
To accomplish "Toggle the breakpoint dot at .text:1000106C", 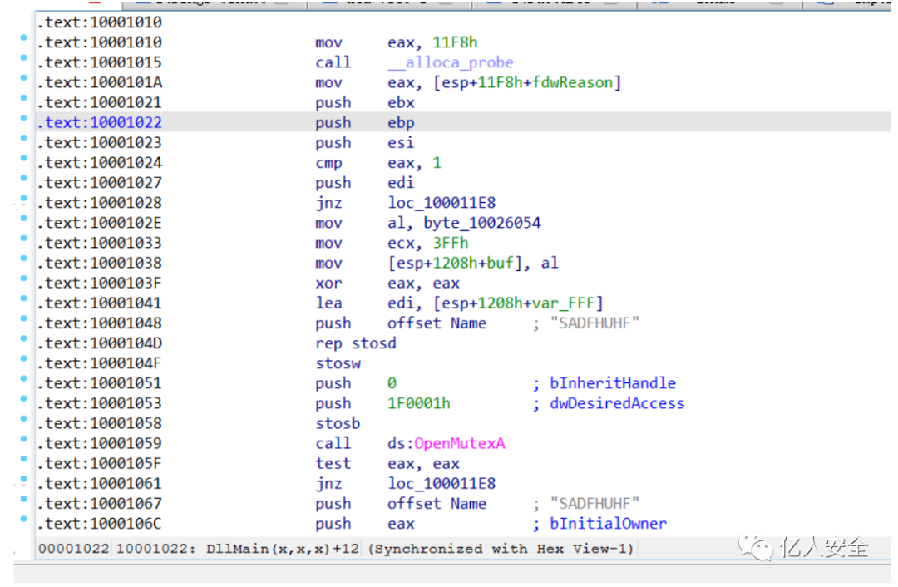I will click(23, 519).
